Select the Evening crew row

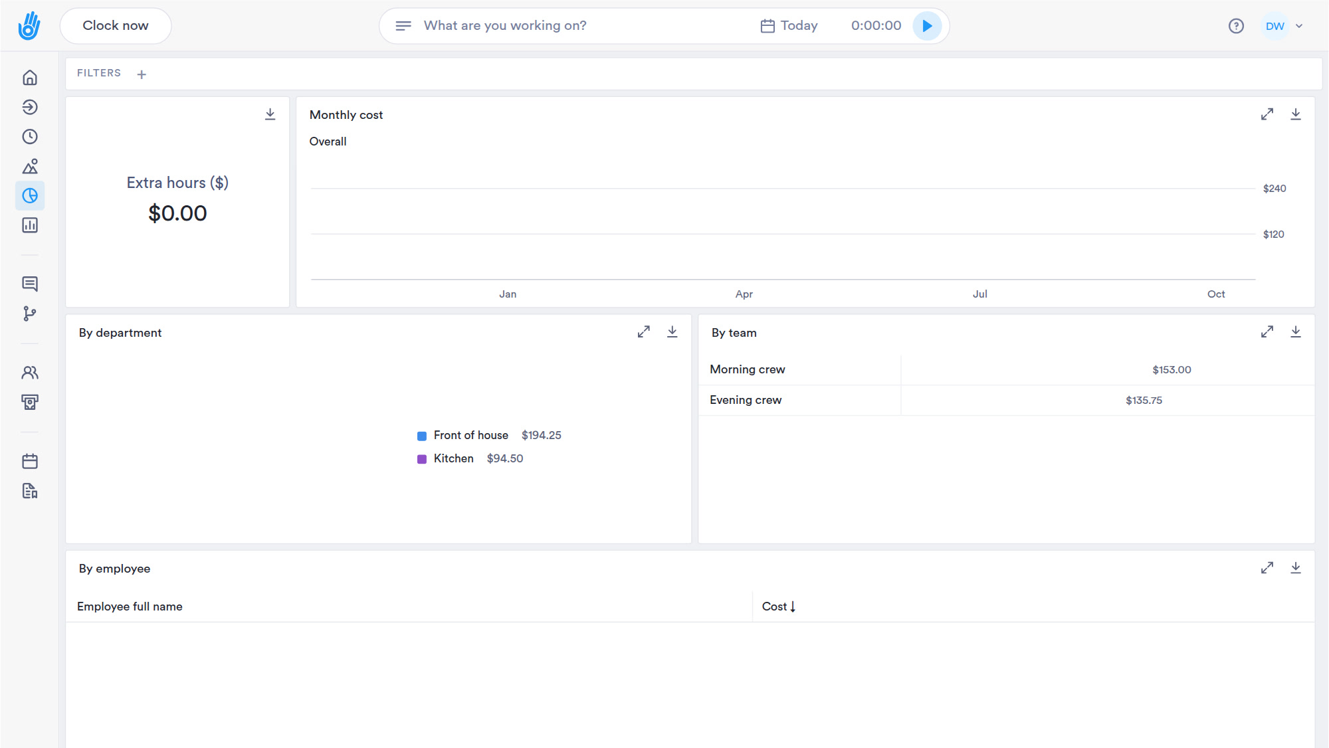(1006, 401)
